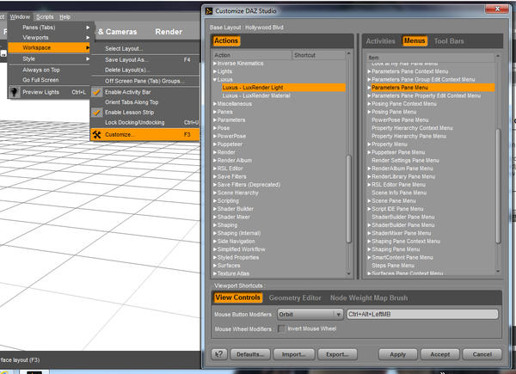Click the Ctrl+Alt+LeftMB shortcut field

click(422, 315)
